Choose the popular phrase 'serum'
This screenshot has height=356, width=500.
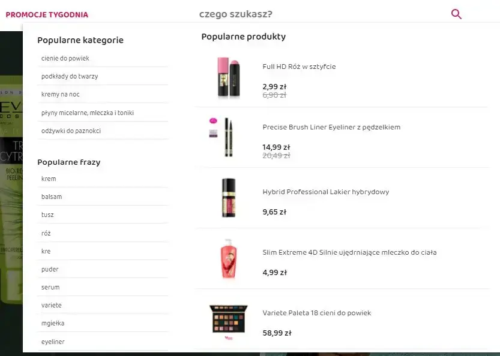(x=50, y=287)
